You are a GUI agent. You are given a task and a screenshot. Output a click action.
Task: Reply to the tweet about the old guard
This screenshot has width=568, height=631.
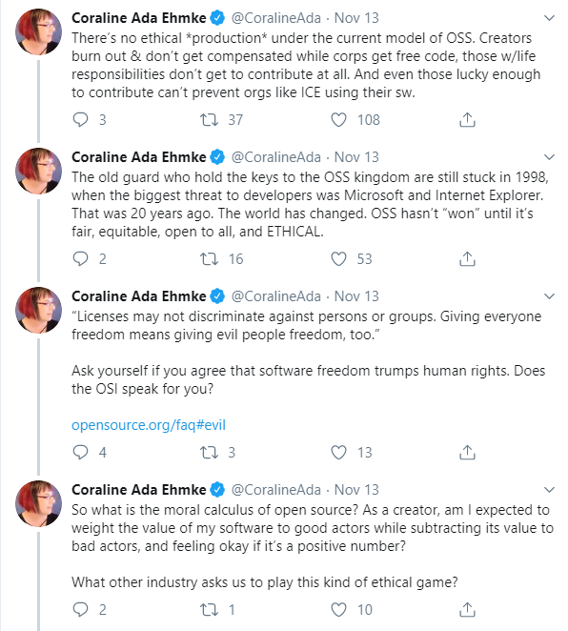pyautogui.click(x=80, y=258)
